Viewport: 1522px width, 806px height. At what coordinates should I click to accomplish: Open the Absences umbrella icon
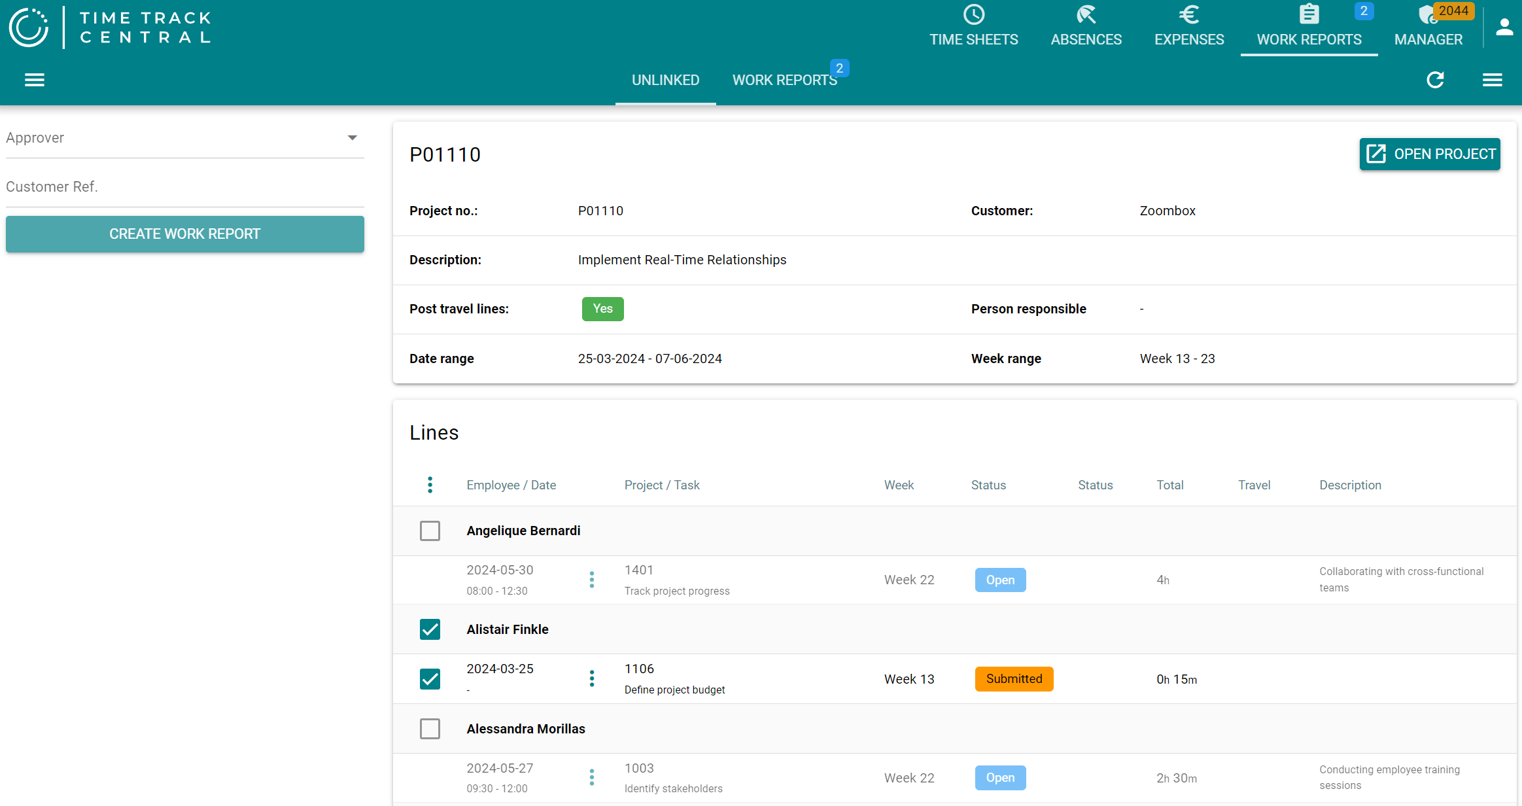(x=1086, y=14)
